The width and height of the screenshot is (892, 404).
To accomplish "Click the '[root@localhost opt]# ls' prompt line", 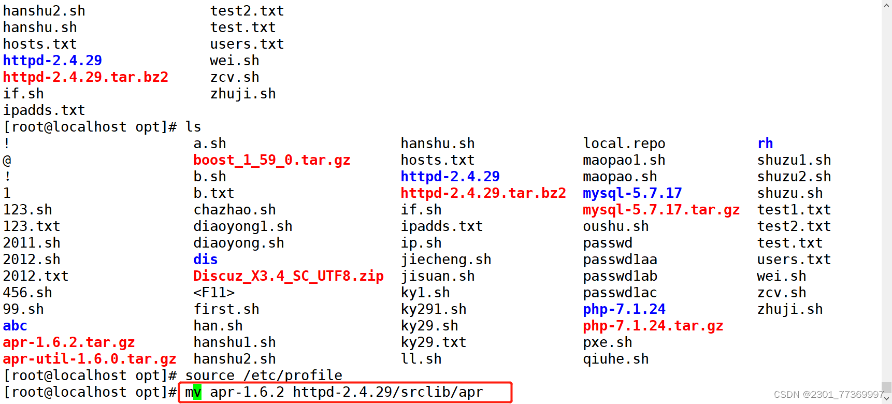I will pos(102,127).
